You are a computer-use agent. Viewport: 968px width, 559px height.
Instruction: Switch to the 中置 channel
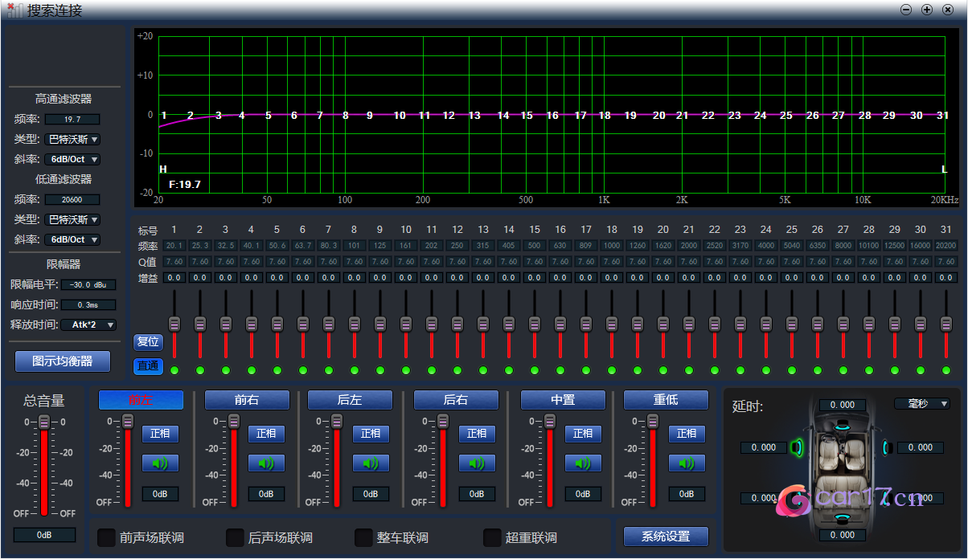tap(563, 400)
